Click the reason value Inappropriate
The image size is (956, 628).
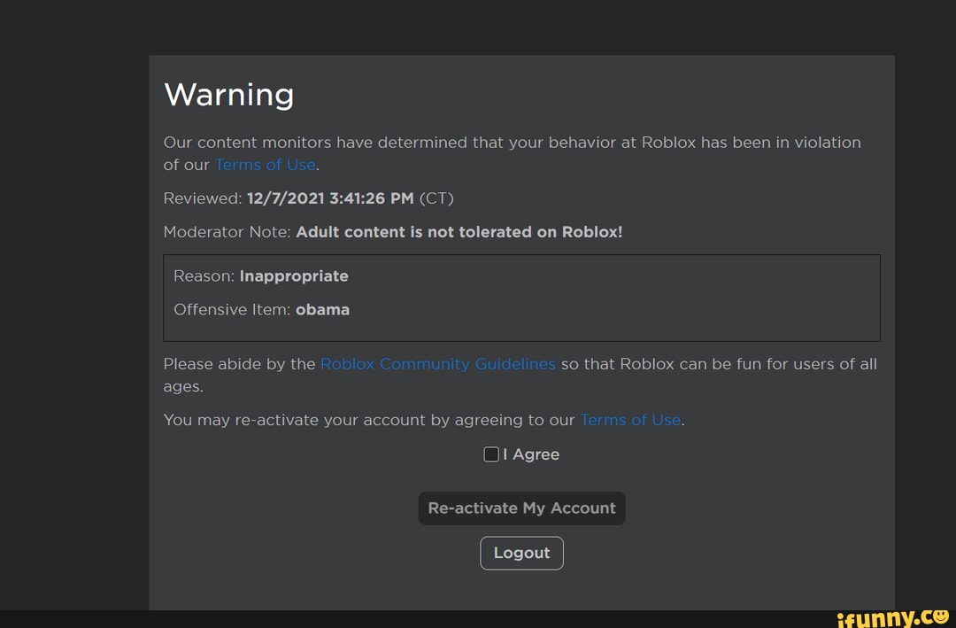[x=294, y=276]
